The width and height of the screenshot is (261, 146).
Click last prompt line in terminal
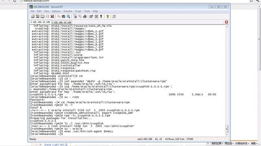click(x=46, y=134)
